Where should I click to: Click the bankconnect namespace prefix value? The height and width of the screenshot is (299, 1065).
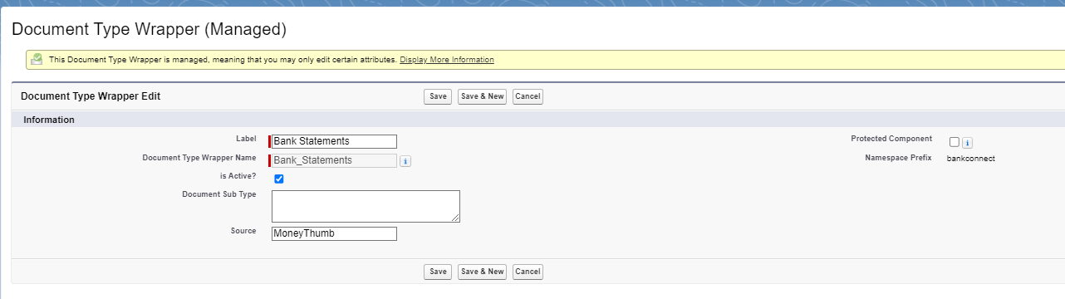click(971, 159)
